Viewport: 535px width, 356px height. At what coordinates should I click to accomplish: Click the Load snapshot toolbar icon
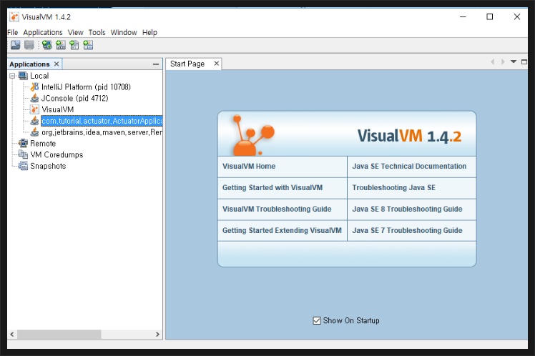pos(15,45)
